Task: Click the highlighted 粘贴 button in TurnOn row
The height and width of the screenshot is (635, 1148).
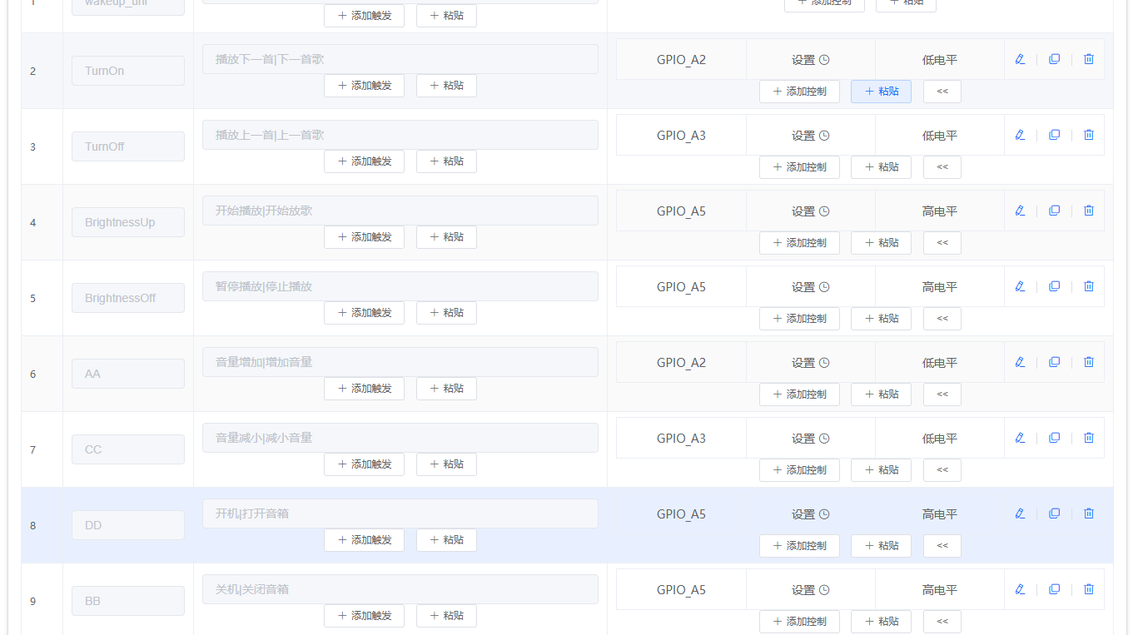Action: pos(880,91)
